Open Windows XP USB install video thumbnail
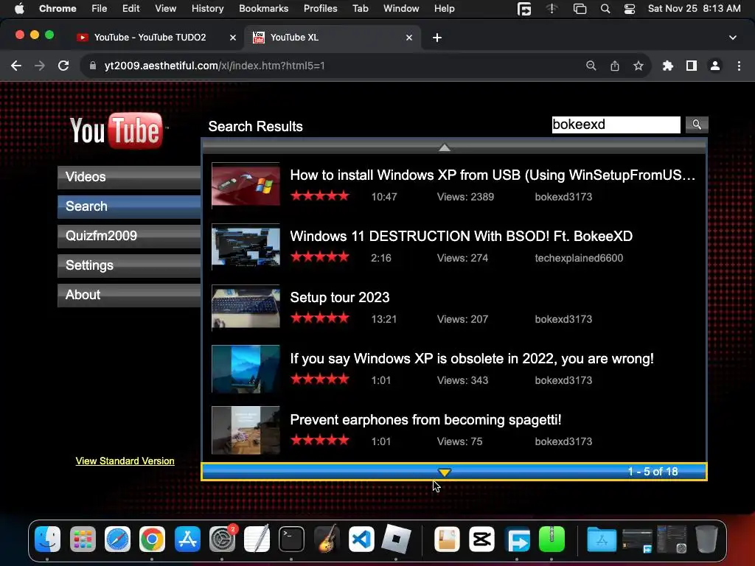Screen dimensions: 755x566 (x=246, y=185)
